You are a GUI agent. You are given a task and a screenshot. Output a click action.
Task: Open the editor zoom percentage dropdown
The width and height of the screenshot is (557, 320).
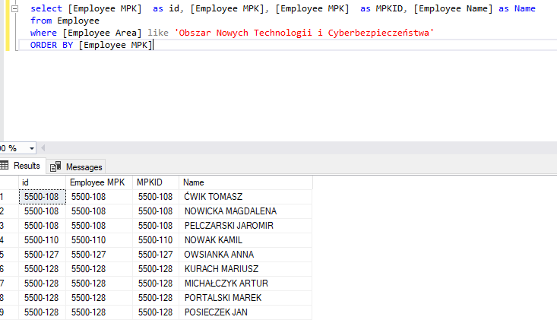[x=32, y=148]
